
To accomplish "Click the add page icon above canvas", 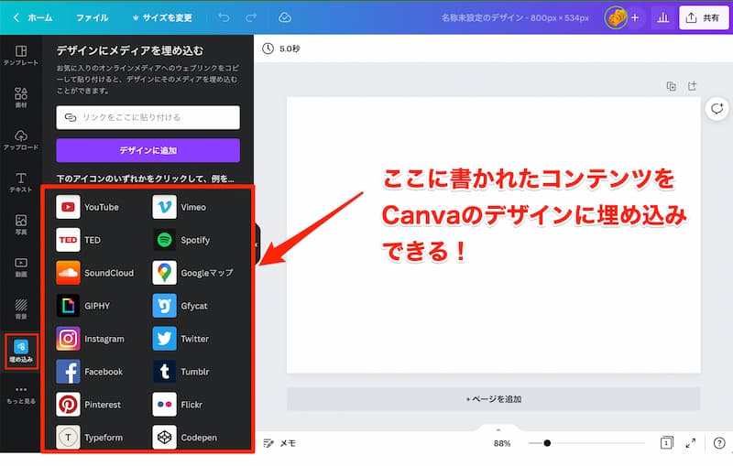I will 692,86.
